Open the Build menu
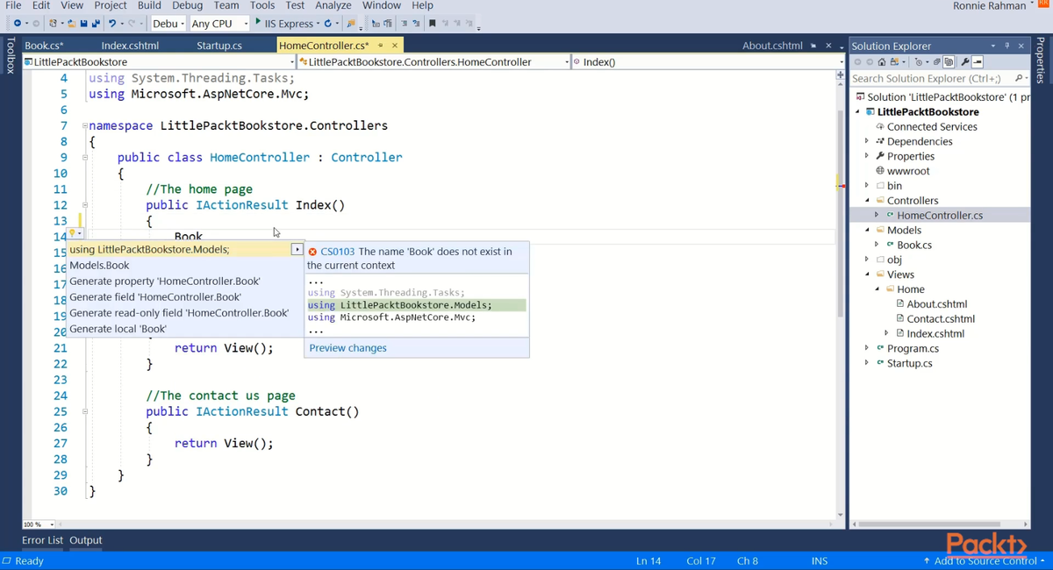This screenshot has height=570, width=1053. (149, 5)
